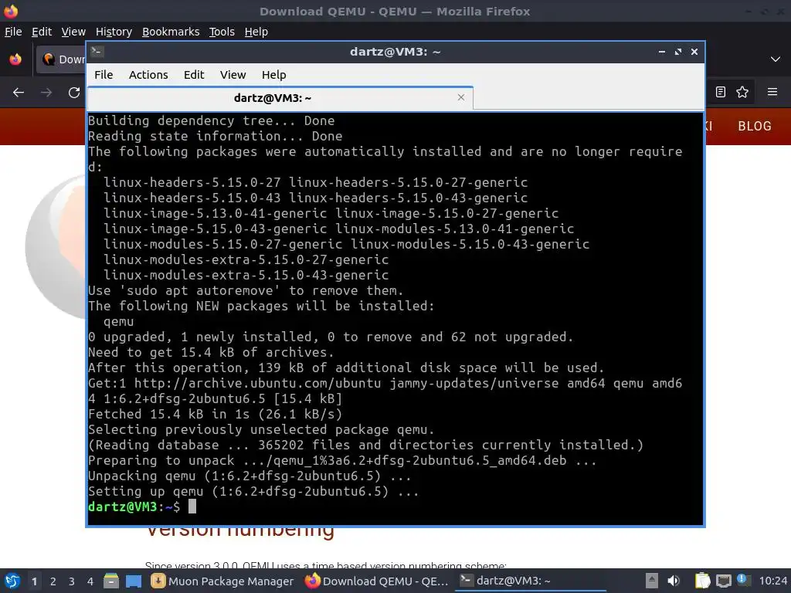Open Firefox View icon beside tabs
Image resolution: width=791 pixels, height=593 pixels.
(x=15, y=59)
